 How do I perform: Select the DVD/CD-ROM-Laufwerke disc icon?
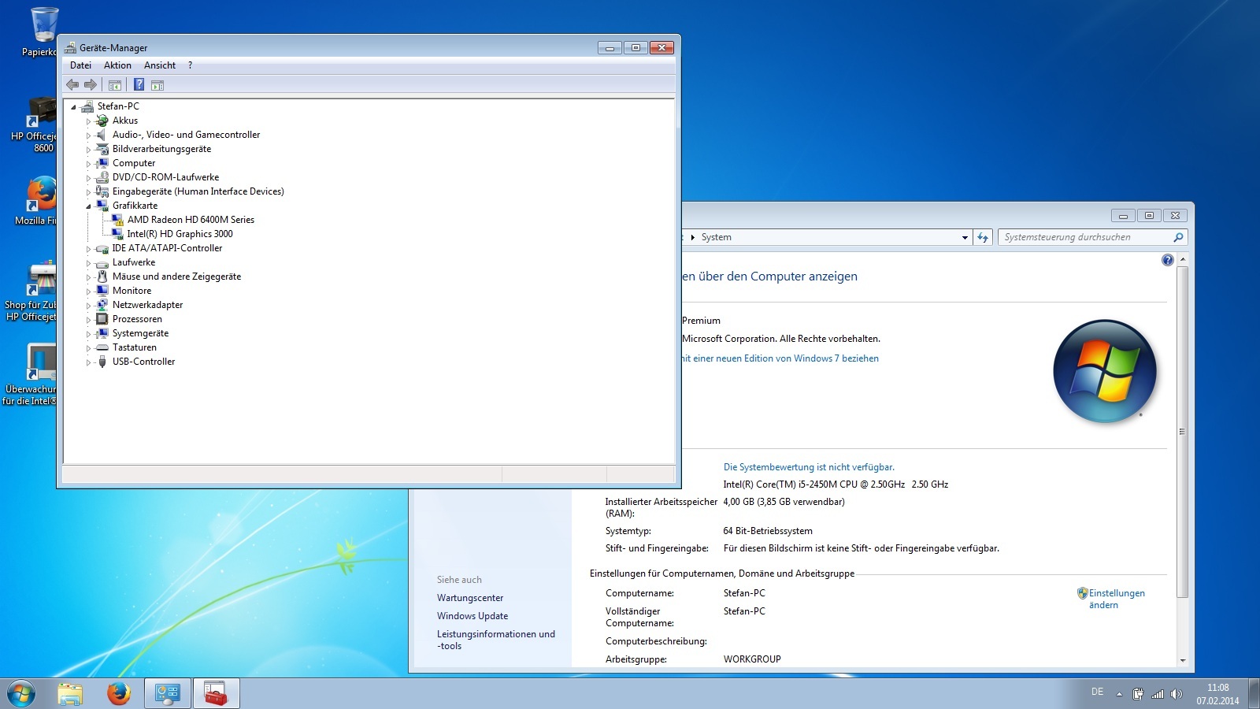pos(102,177)
